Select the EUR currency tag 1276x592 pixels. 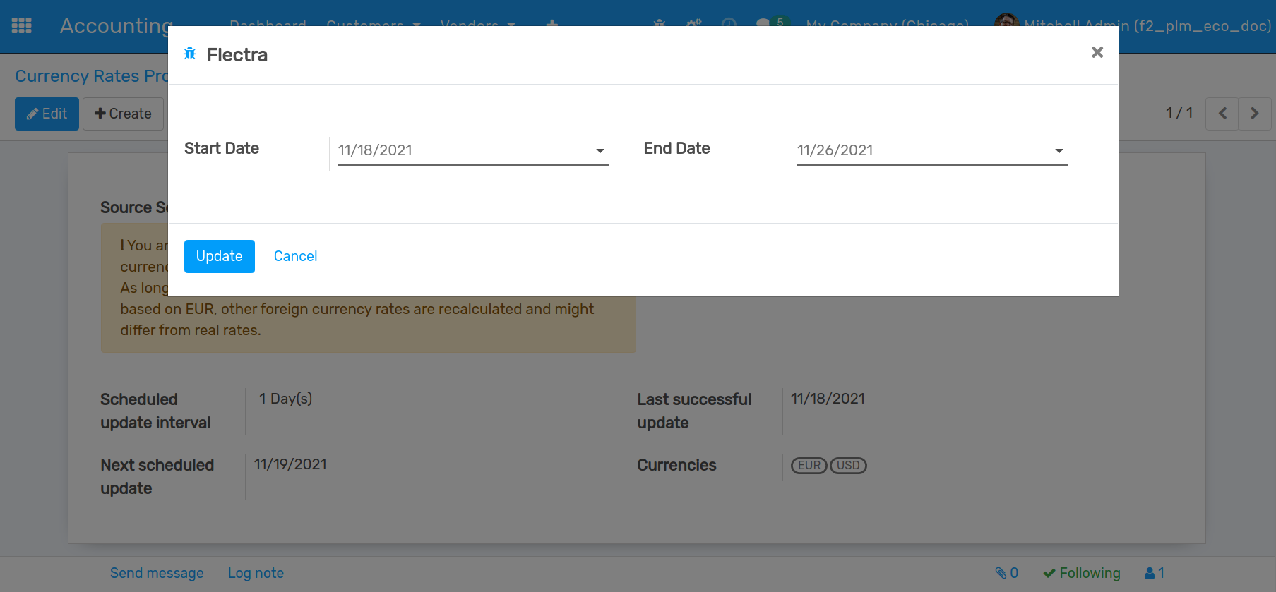(x=809, y=466)
